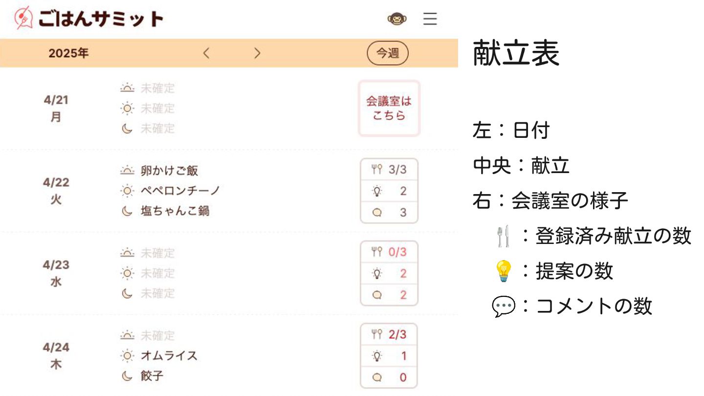Screen dimensions: 704x396
Task: Click the monkey avatar profile icon
Action: click(x=397, y=19)
